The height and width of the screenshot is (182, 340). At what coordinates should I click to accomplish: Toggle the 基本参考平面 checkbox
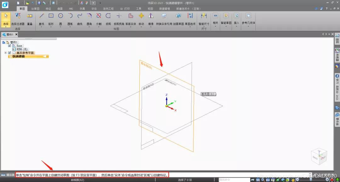tap(9, 52)
